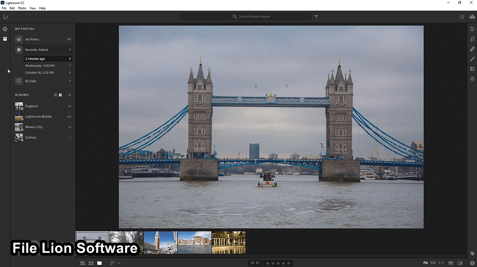Select the Brush adjustment tool
This screenshot has height=267, width=477.
click(x=472, y=59)
